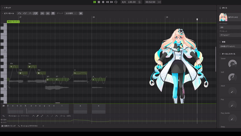Start recording with the record button
Screen dimensions: 241x136
click(x=103, y=2)
